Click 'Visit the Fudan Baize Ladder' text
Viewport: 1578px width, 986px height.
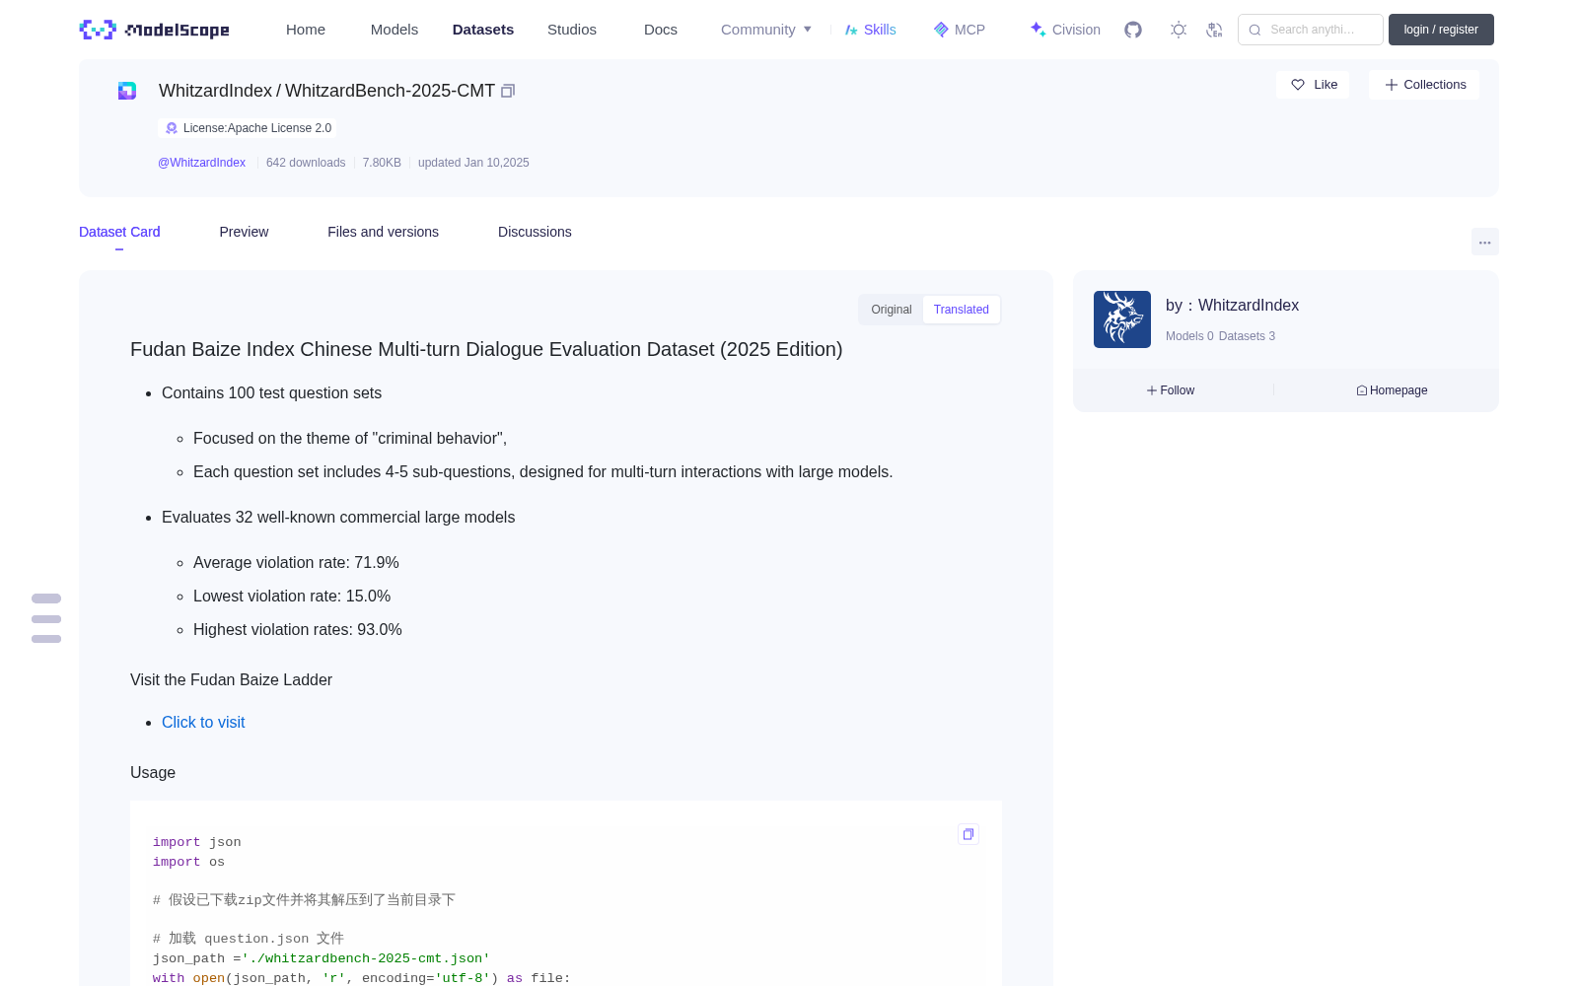231,679
